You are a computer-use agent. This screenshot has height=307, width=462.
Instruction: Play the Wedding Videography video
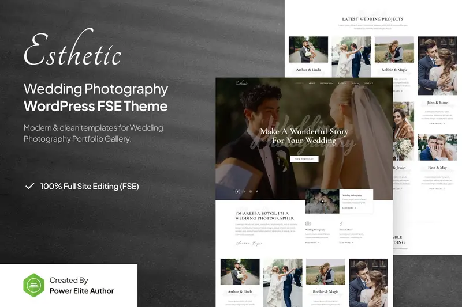coord(322,202)
